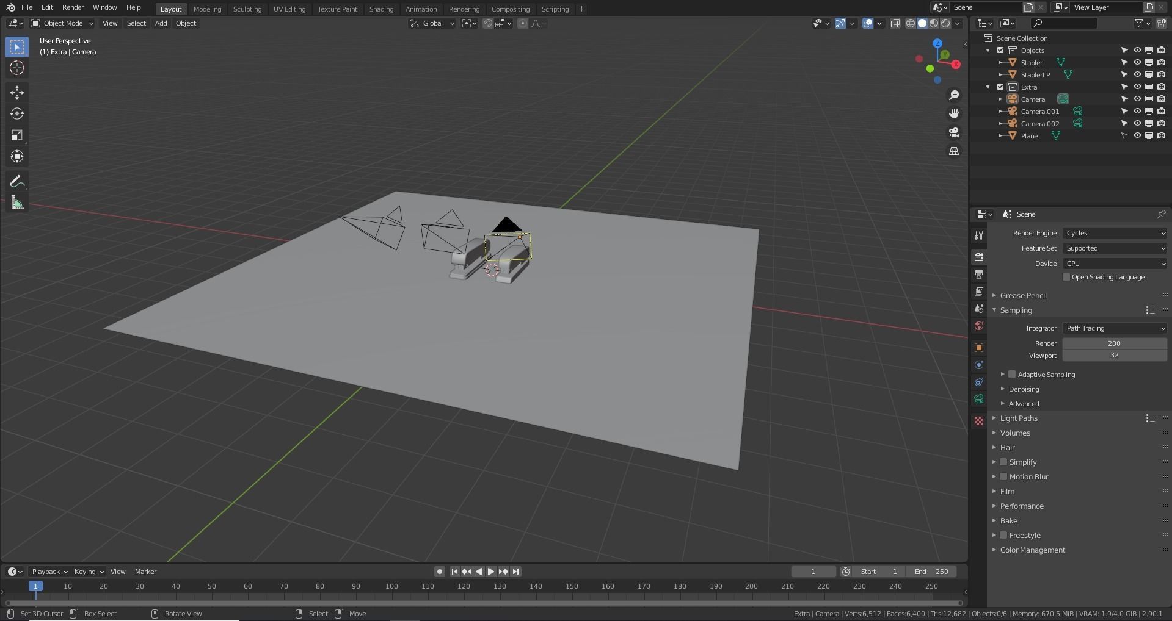Open the Object properties tab
The width and height of the screenshot is (1172, 621).
[x=979, y=348]
